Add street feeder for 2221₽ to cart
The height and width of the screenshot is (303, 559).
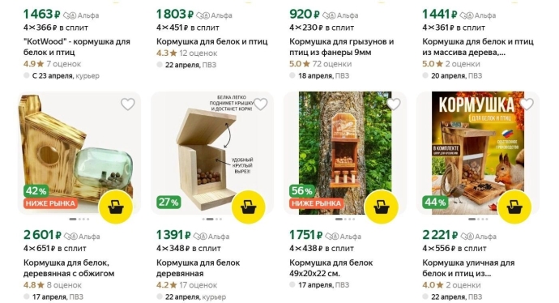tap(514, 207)
